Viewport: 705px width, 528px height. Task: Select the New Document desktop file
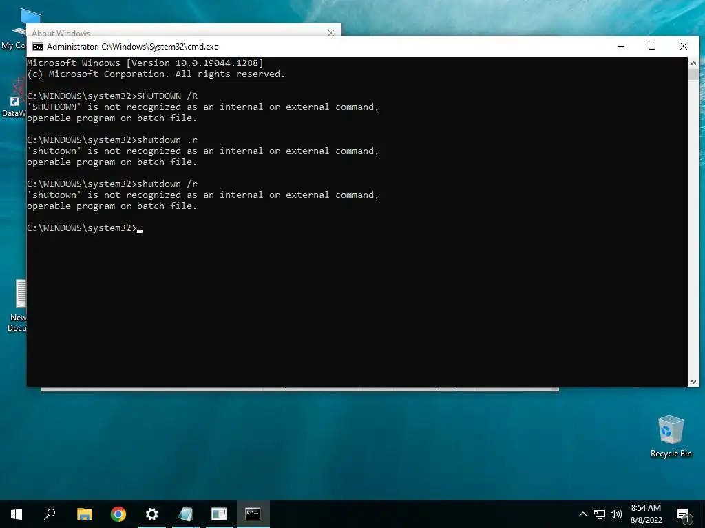[x=17, y=306]
